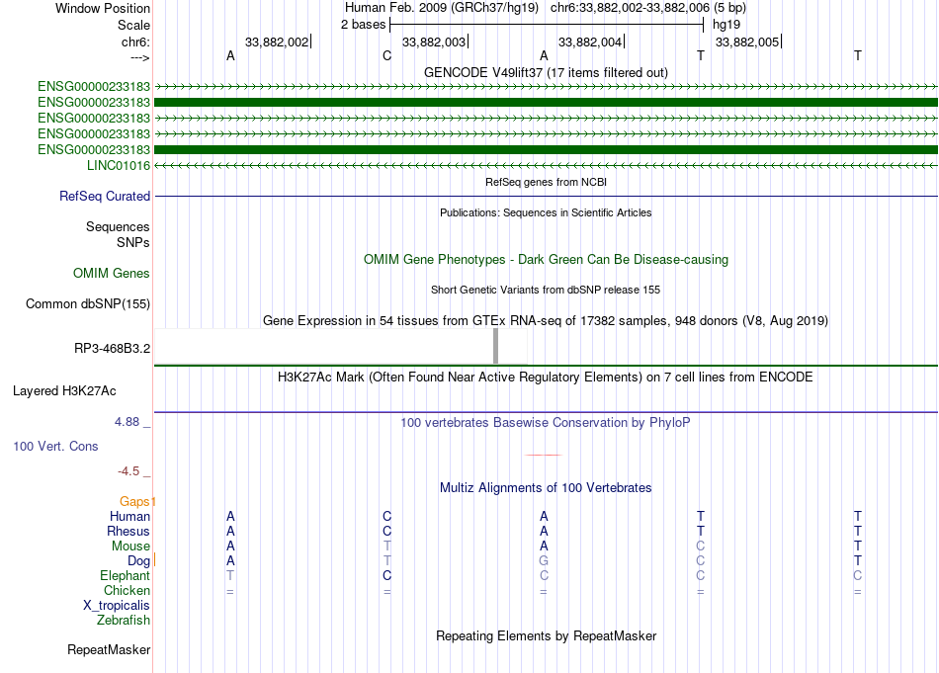Open Multiz Alignments of 100 Vertebrates title
This screenshot has width=939, height=673.
[x=546, y=487]
